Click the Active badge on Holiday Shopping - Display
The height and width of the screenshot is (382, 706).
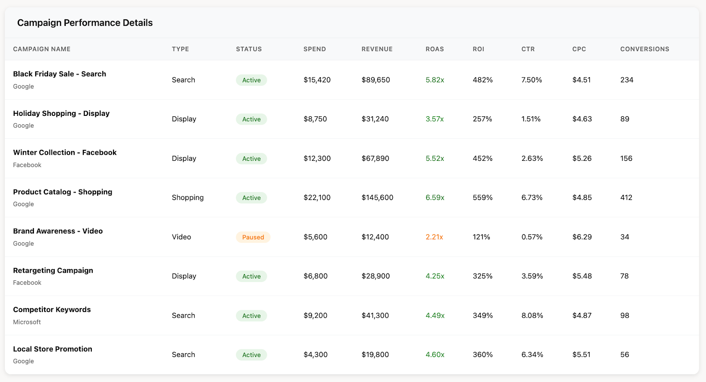point(251,119)
